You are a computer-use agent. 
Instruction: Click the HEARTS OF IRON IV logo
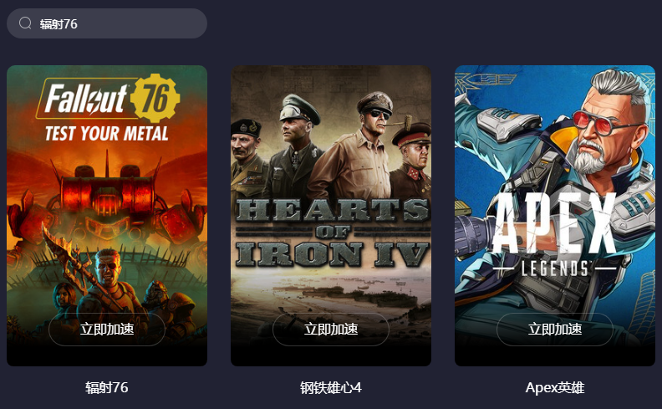tap(332, 233)
